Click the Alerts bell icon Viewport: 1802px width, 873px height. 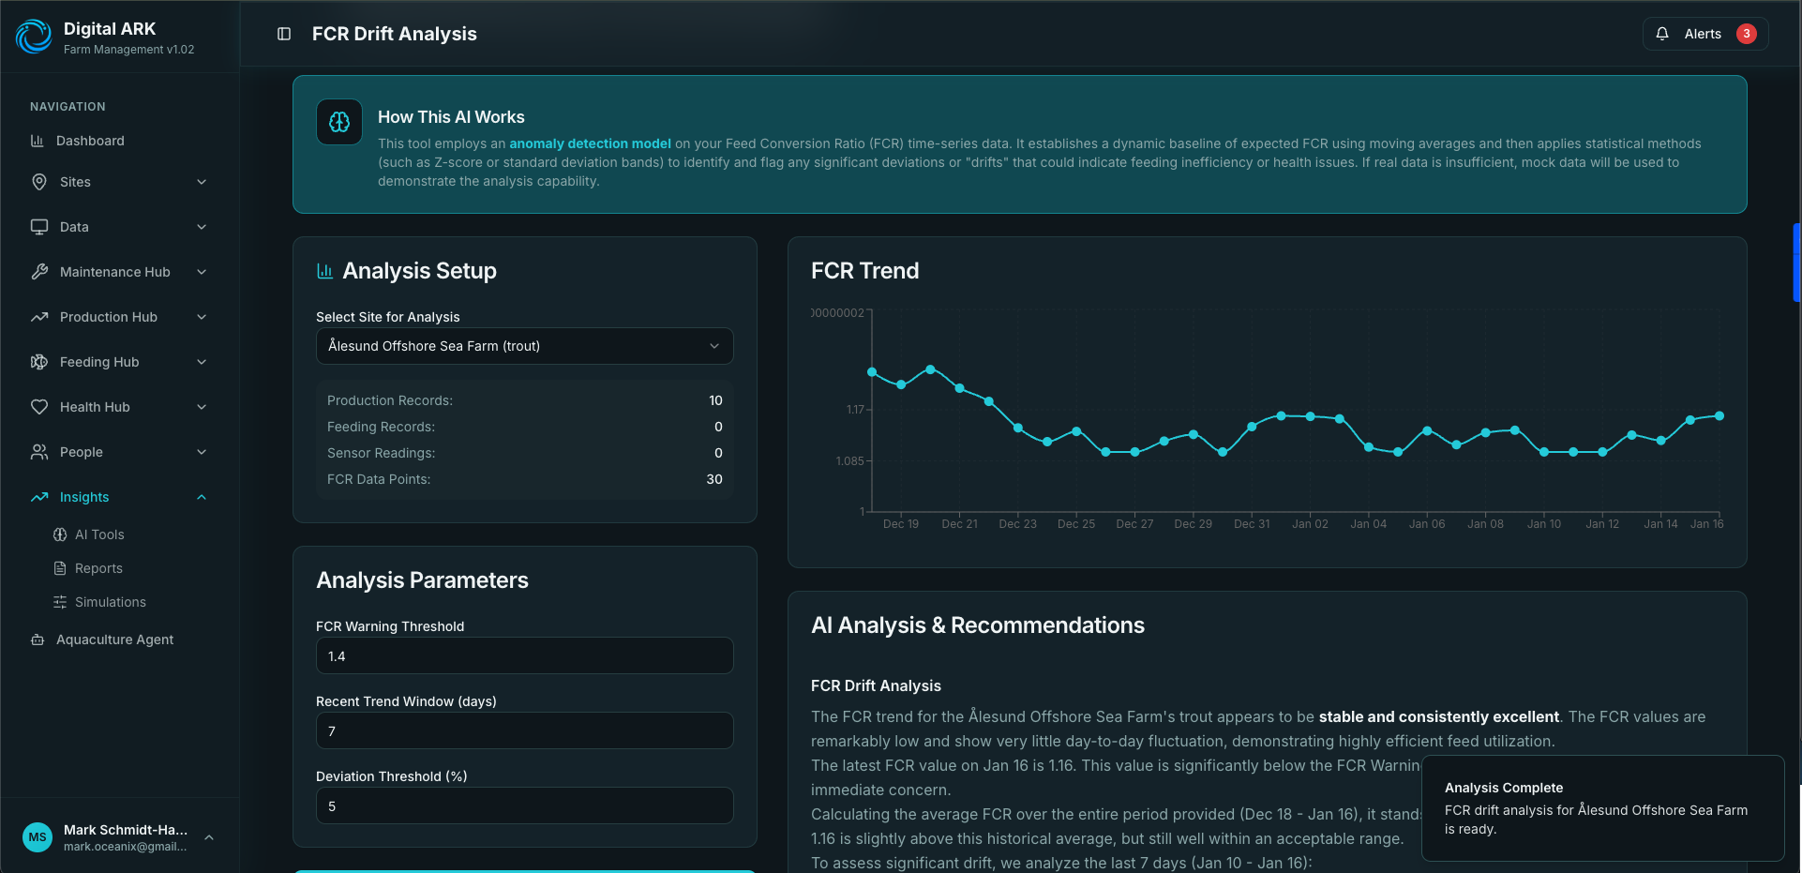click(x=1662, y=34)
